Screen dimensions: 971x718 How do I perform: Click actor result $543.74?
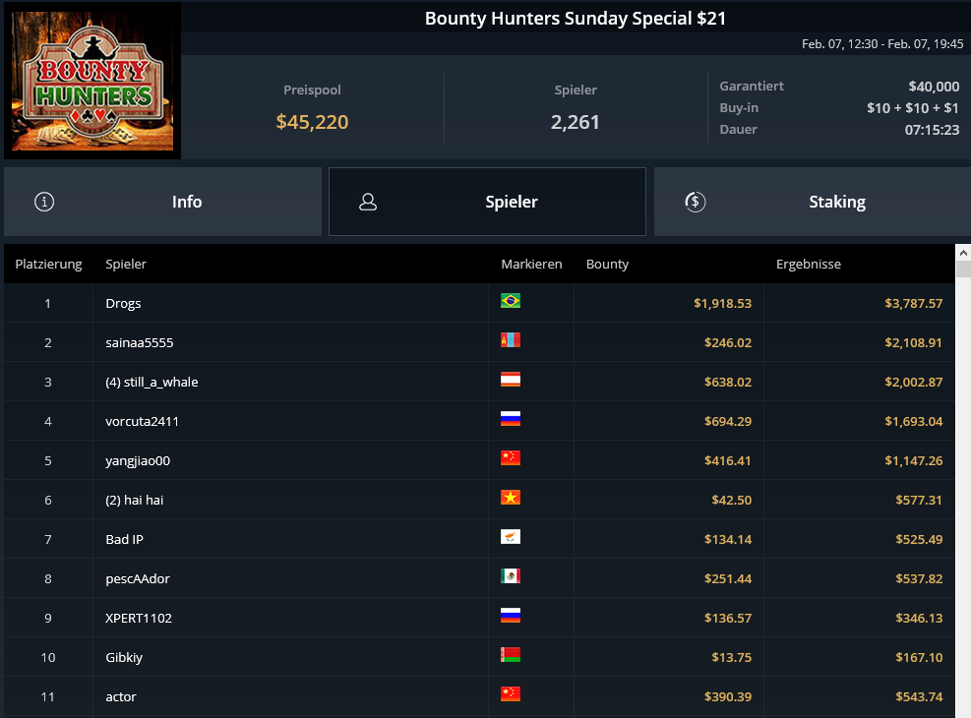click(919, 697)
